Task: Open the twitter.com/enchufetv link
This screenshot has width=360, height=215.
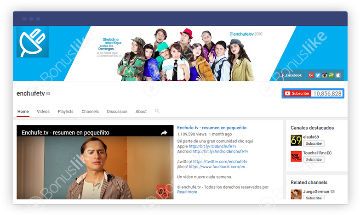Action: 220,162
